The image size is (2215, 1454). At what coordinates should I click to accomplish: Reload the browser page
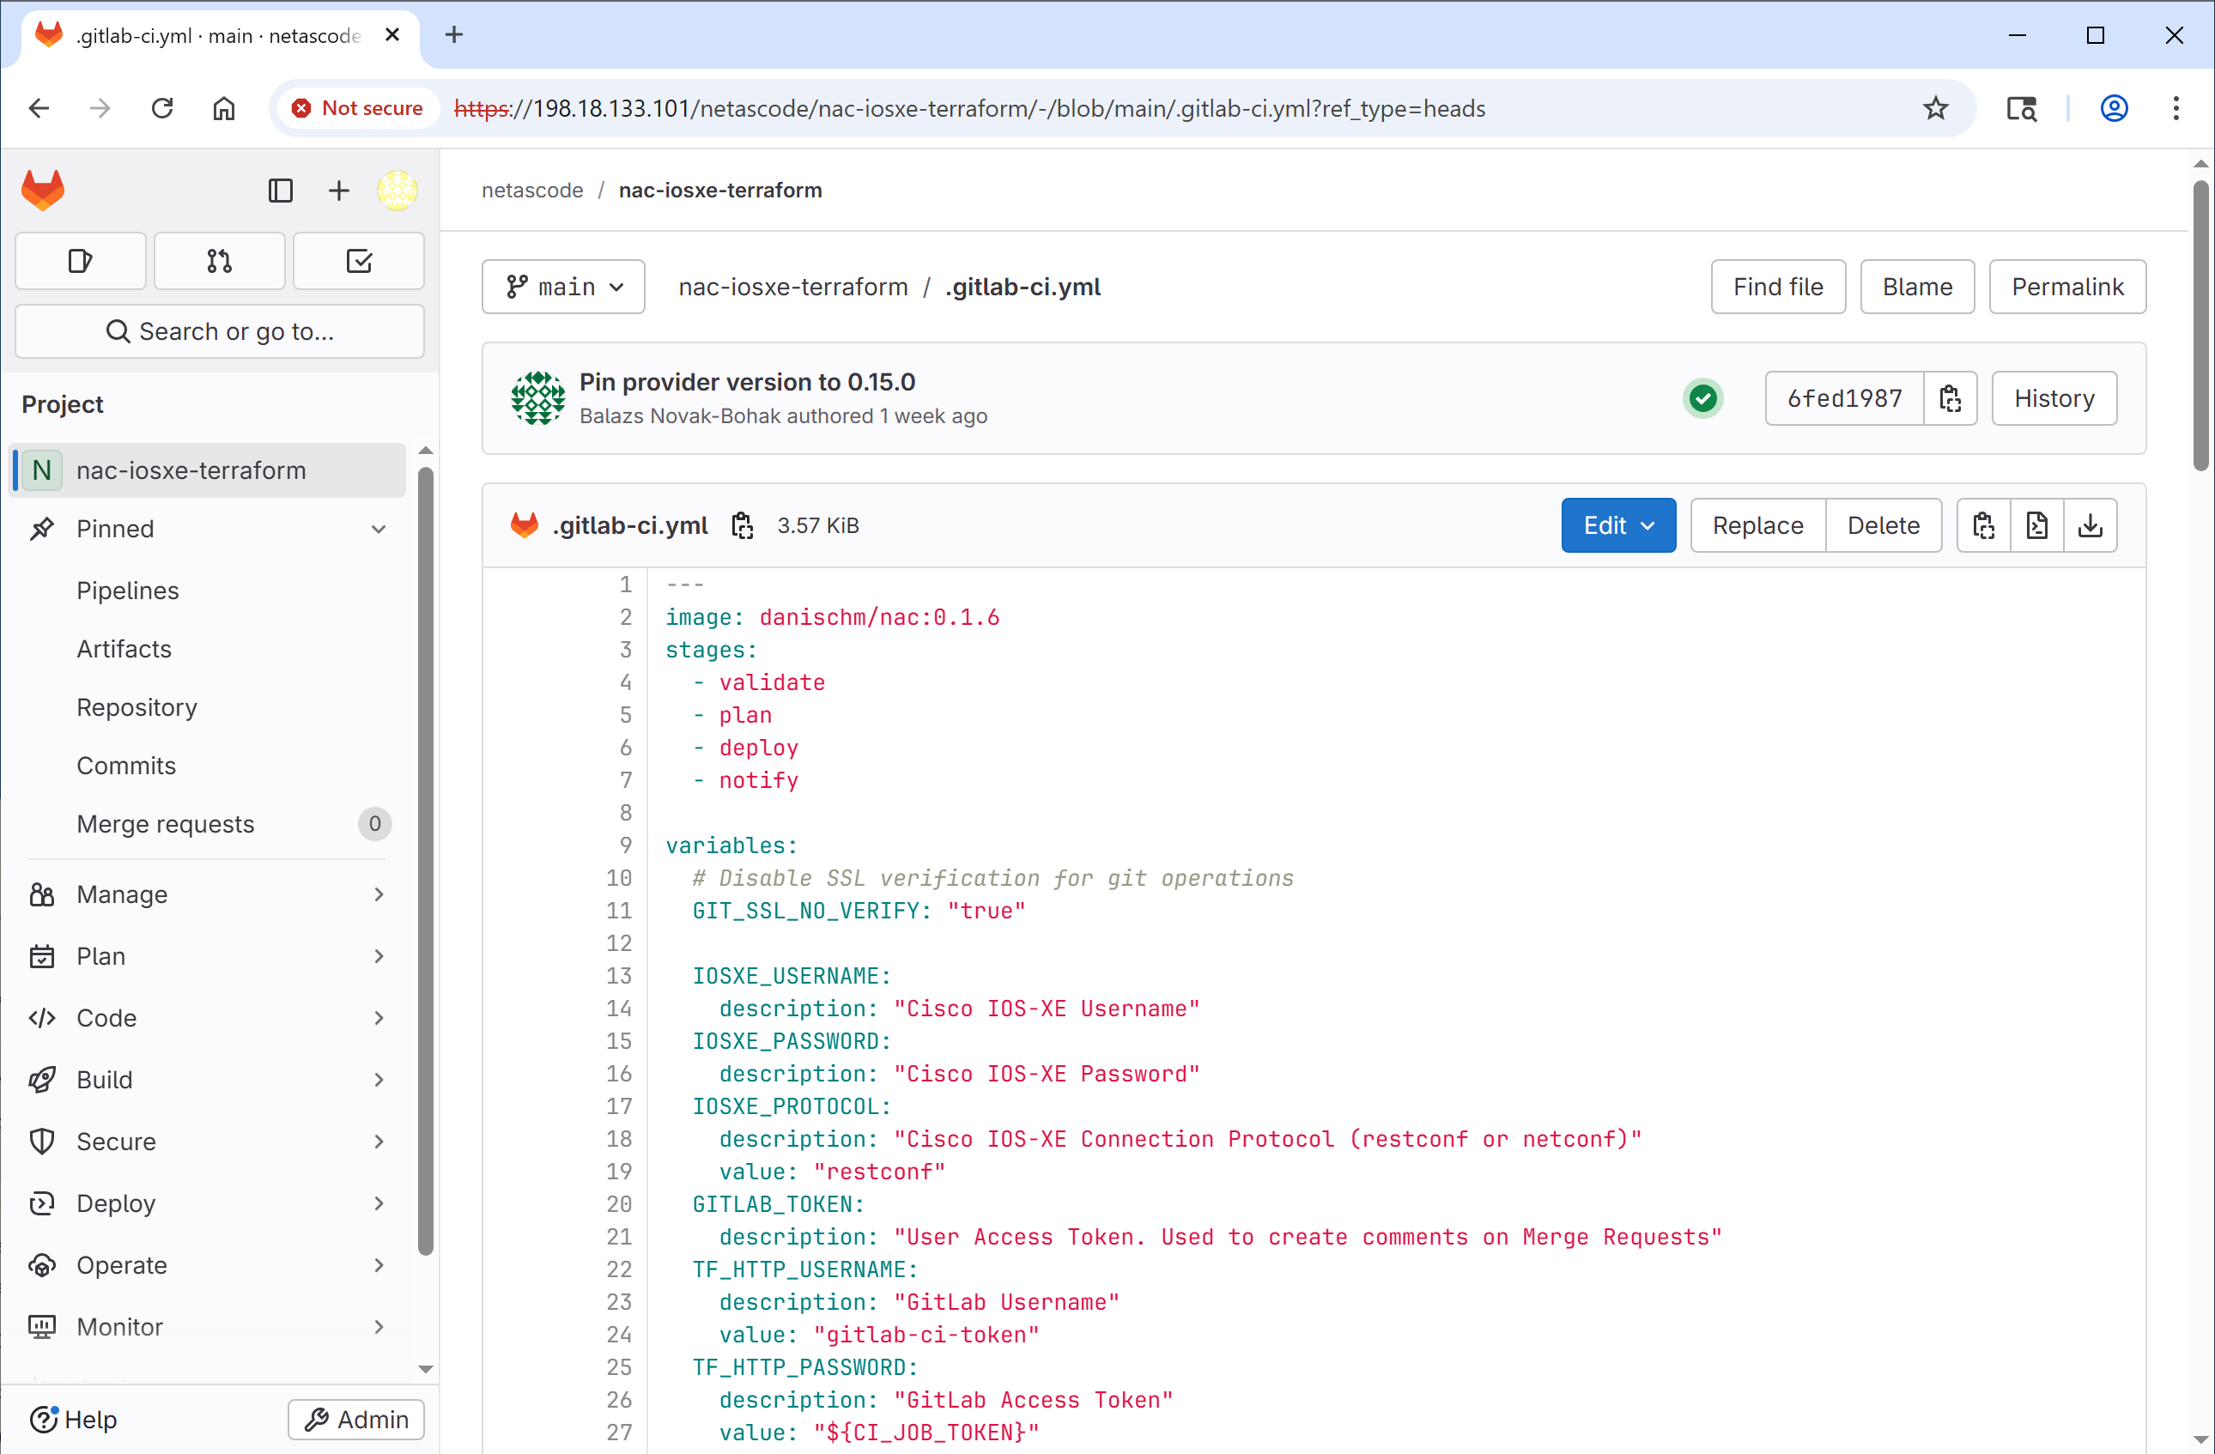[163, 109]
